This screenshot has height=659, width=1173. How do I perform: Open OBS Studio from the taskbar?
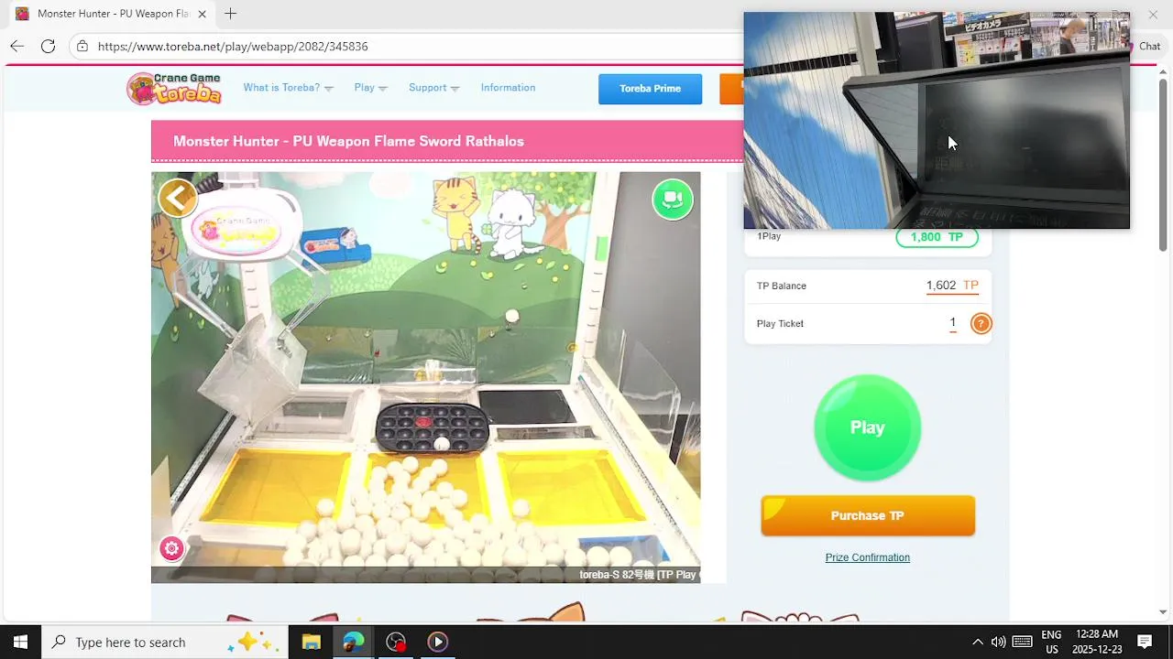tap(395, 642)
